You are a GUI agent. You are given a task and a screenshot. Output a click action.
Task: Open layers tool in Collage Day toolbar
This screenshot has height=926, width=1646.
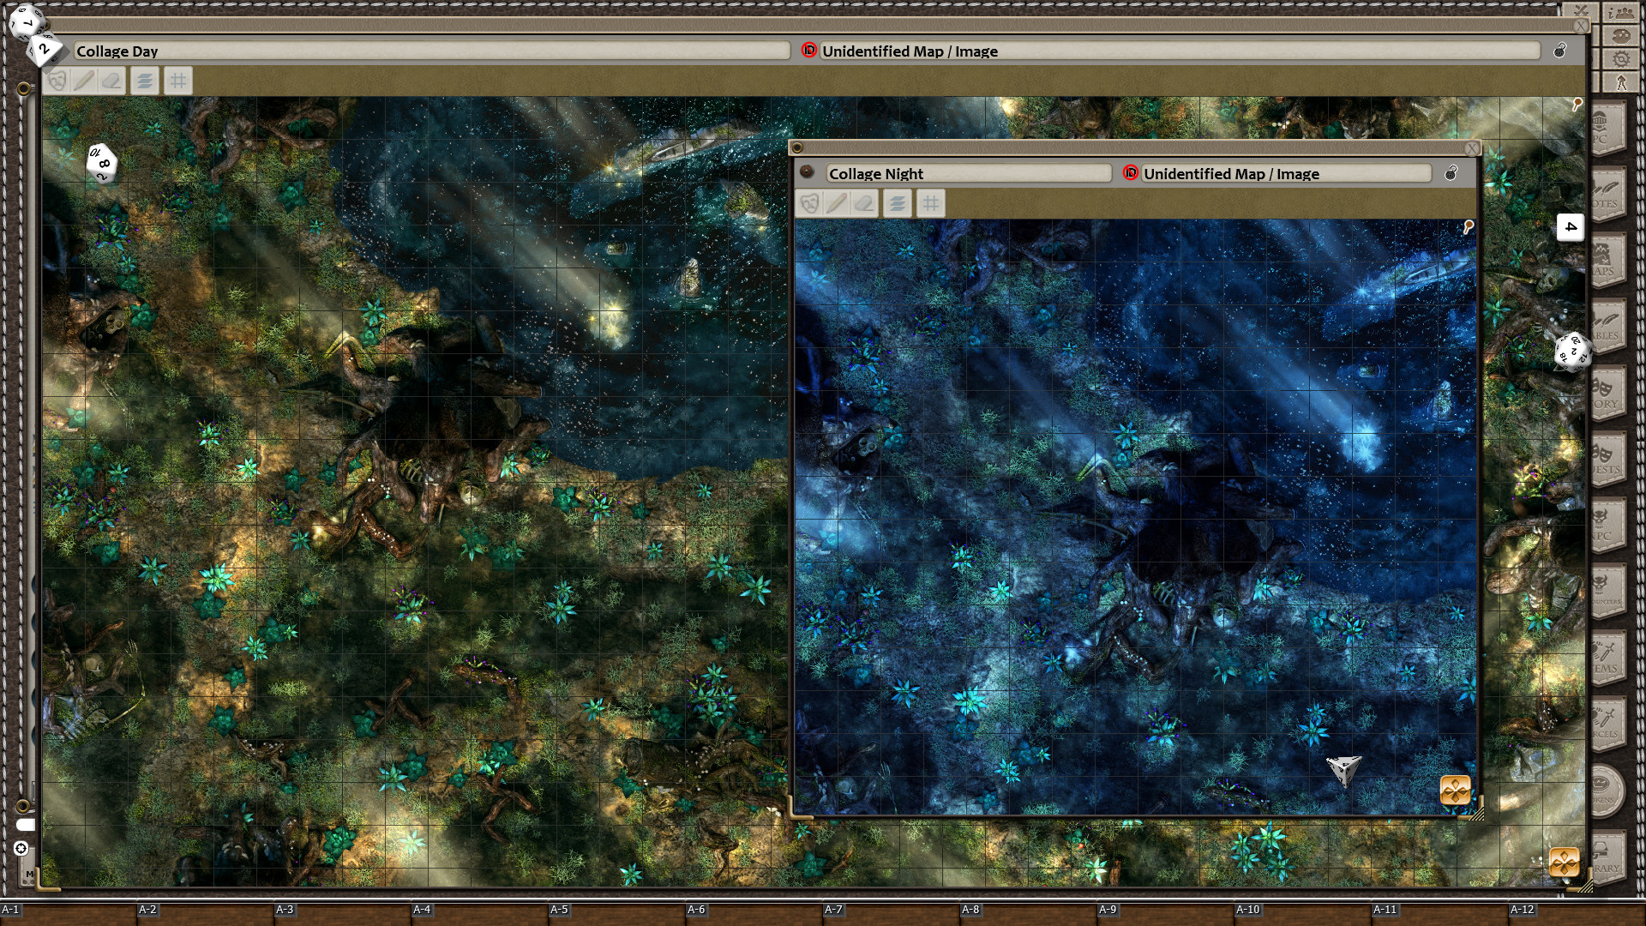144,81
